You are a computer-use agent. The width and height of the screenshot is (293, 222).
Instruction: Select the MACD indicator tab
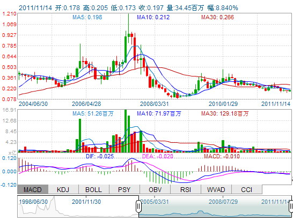point(33,189)
